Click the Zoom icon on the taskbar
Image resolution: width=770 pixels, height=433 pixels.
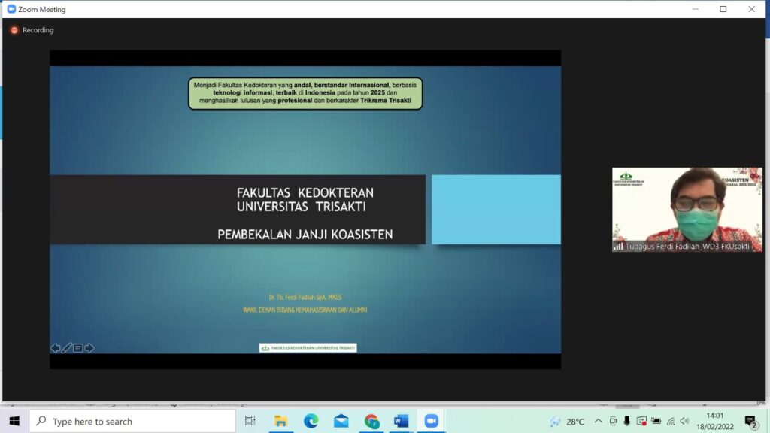coord(432,421)
